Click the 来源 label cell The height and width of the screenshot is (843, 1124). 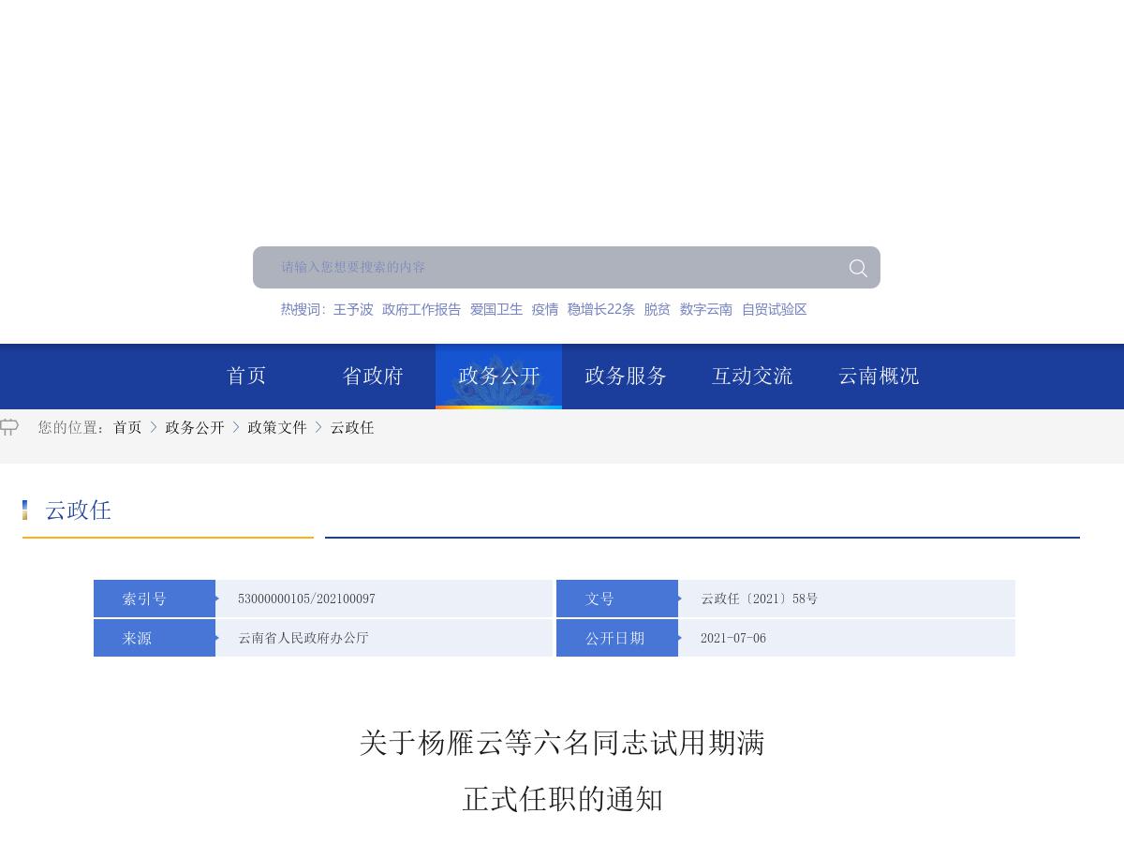155,638
